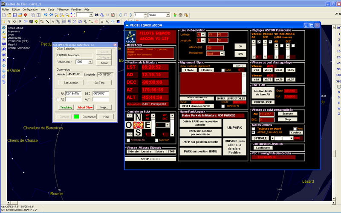Open the binoculars search tool
341x213 pixels.
point(96,15)
